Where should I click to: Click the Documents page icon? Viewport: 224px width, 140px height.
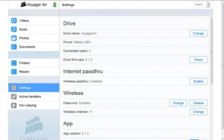[x=14, y=47]
